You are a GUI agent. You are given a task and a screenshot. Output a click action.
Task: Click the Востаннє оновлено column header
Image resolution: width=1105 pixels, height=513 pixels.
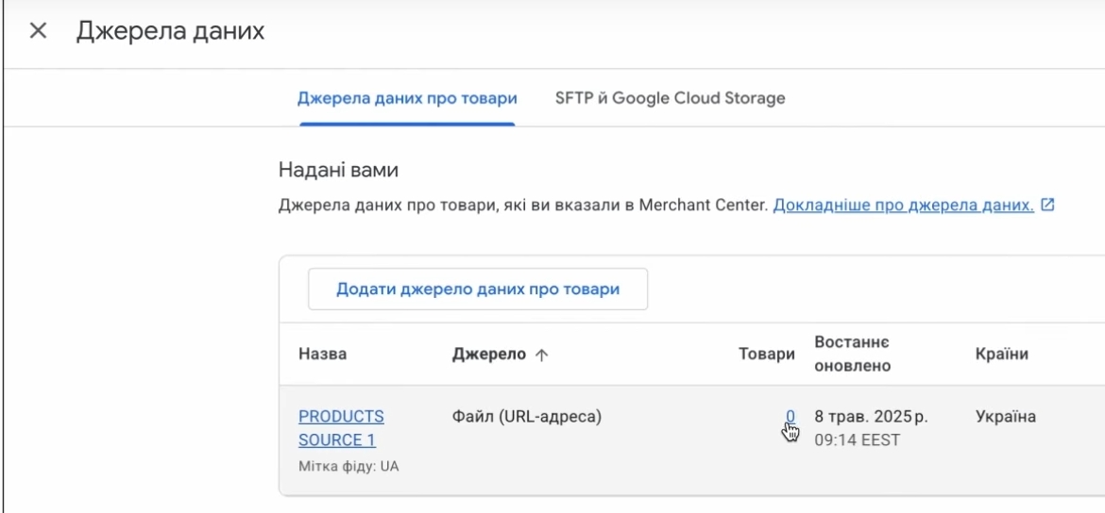pyautogui.click(x=852, y=354)
